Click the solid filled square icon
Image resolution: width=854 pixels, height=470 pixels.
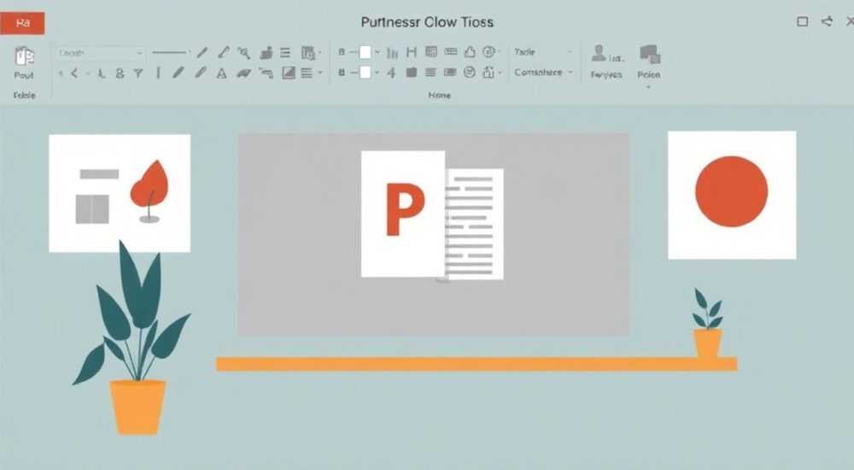coord(412,73)
